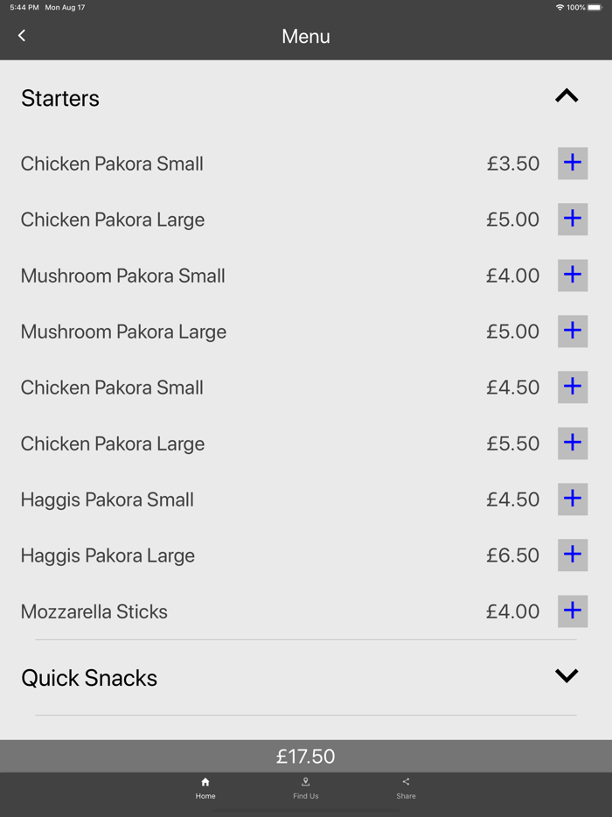Add Chicken Pakora Large for £5.00
This screenshot has height=817, width=612.
point(573,220)
